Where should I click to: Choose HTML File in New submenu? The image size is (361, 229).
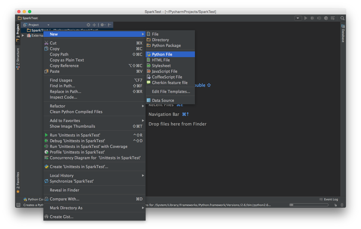pos(171,60)
